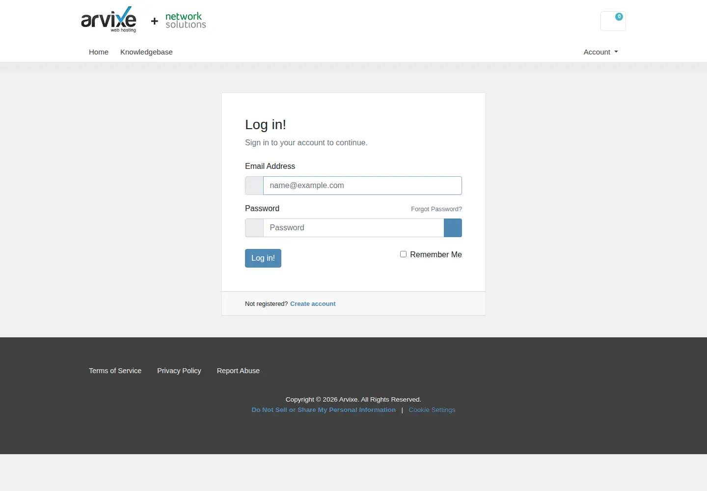707x491 pixels.
Task: Focus the Email Address input field
Action: tap(362, 186)
